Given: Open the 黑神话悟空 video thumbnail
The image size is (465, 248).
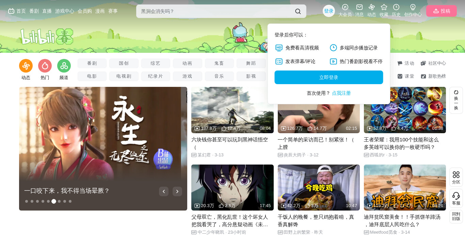Looking at the screenshot, I should [x=233, y=110].
